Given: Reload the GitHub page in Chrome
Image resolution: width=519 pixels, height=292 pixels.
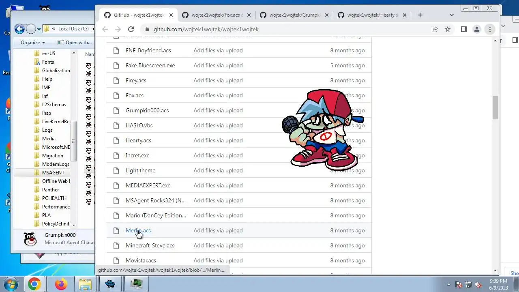Looking at the screenshot, I should [131, 29].
